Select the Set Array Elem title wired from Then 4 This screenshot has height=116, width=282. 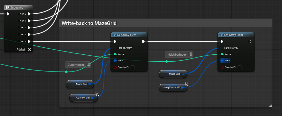click(x=126, y=35)
